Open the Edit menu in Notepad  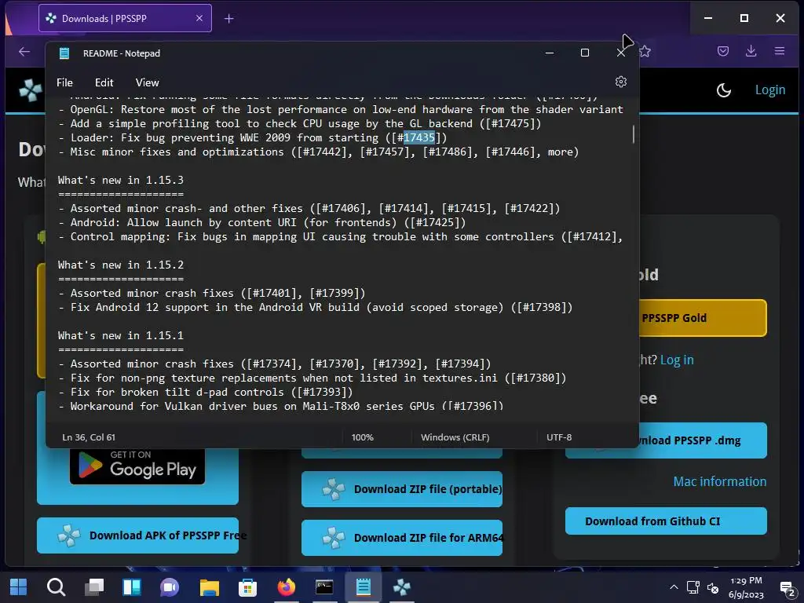click(104, 82)
